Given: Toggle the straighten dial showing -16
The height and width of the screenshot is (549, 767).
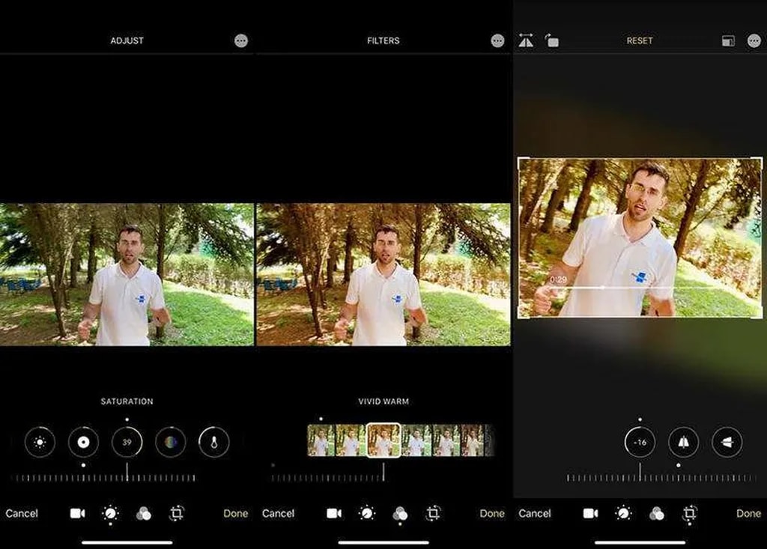Looking at the screenshot, I should click(640, 442).
